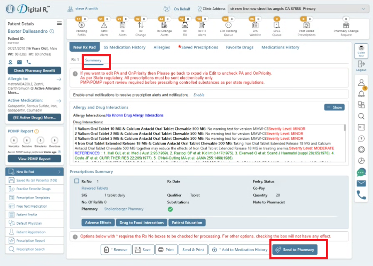The image size is (373, 266).
Task: Expand (92 Active Drugs) More...
Action: [x=34, y=117]
